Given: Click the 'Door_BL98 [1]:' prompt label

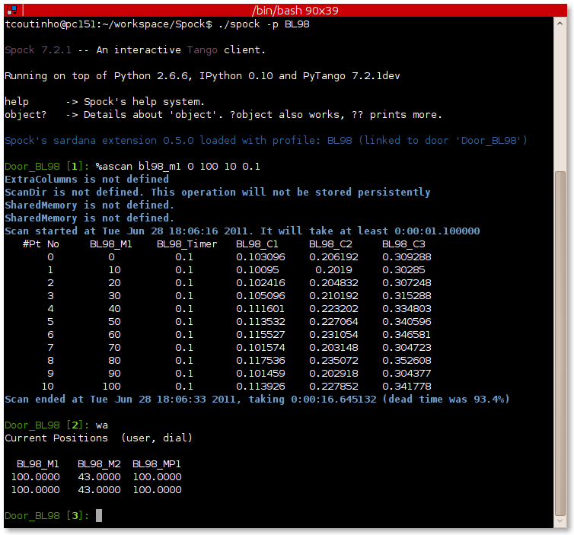Looking at the screenshot, I should point(47,167).
